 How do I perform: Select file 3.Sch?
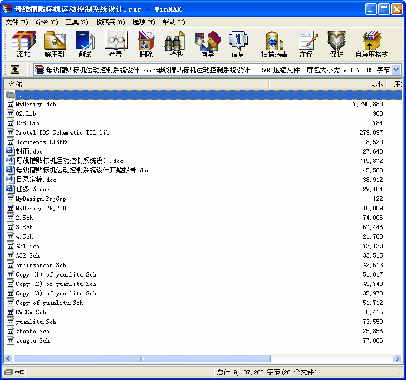pos(25,228)
